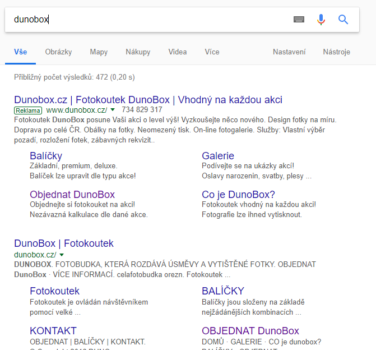Click text 'Podívejte se na ukázky akcí!'
Screen dimensions: 376x350
[x=248, y=166]
